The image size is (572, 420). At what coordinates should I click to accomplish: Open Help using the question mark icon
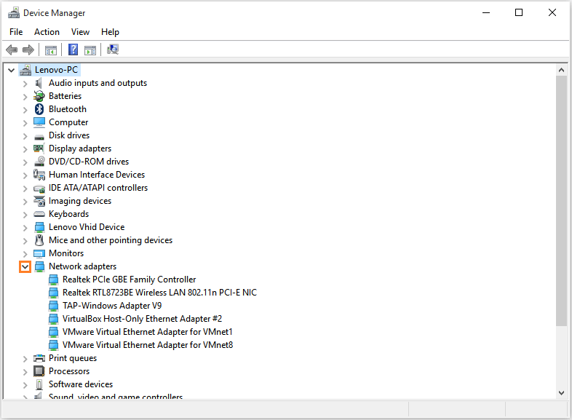click(73, 49)
